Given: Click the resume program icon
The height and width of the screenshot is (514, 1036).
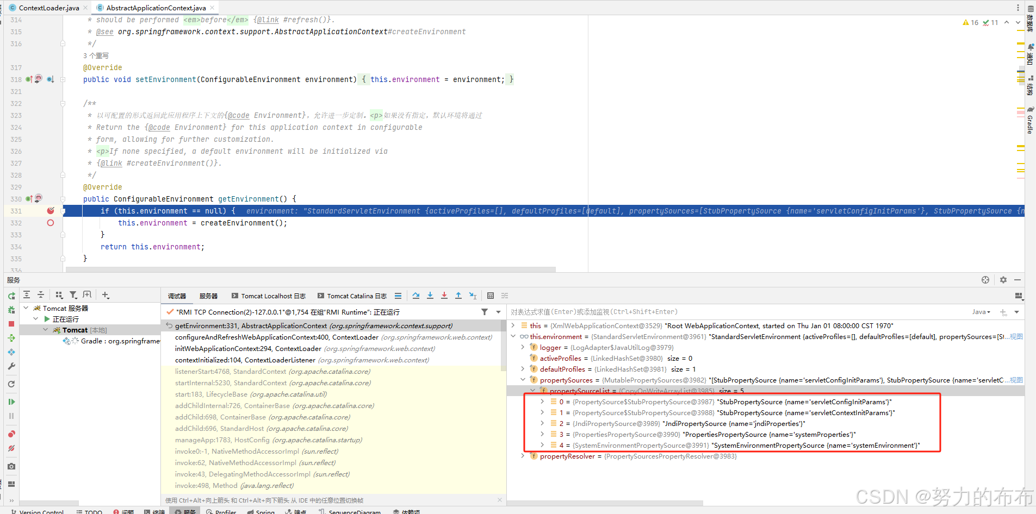Looking at the screenshot, I should pyautogui.click(x=11, y=402).
